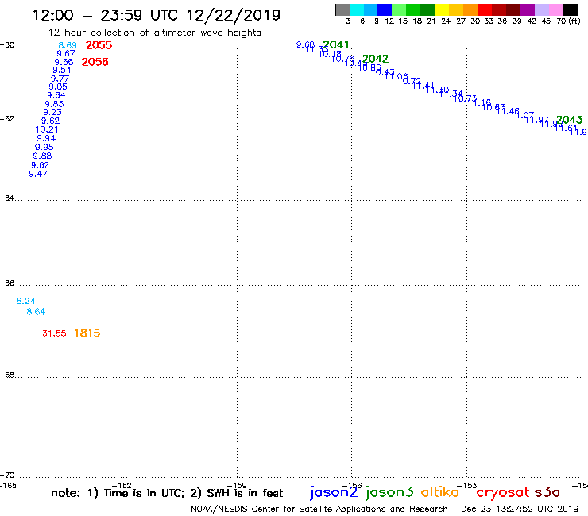
Task: Select the wave height value 9.94
Action: pyautogui.click(x=46, y=138)
